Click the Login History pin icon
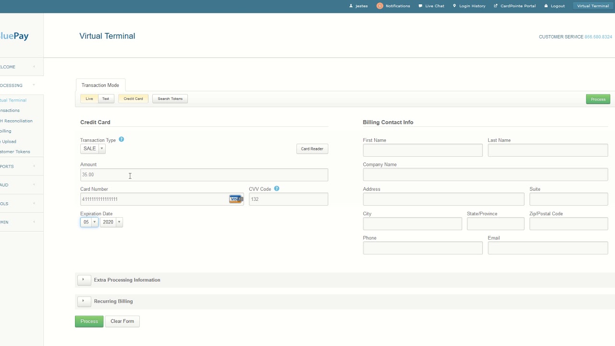Viewport: 615px width, 346px height. [x=455, y=6]
